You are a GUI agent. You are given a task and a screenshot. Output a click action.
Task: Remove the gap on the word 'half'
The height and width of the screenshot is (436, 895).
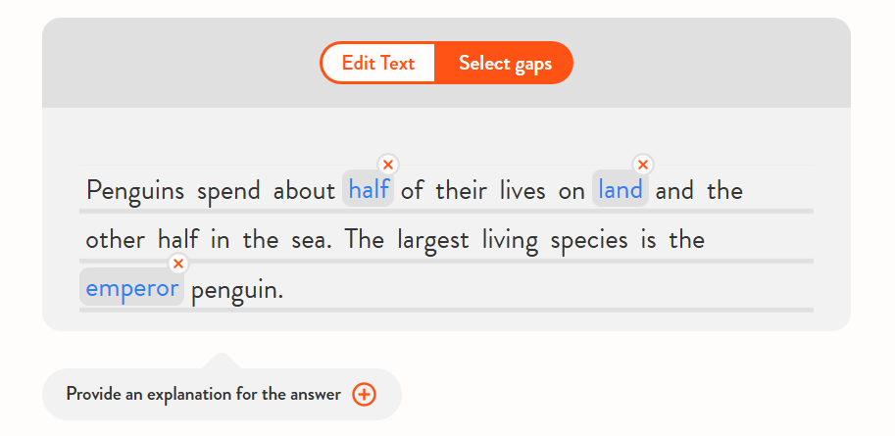pos(388,165)
